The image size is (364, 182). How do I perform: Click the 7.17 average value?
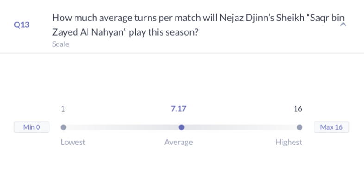pos(178,109)
